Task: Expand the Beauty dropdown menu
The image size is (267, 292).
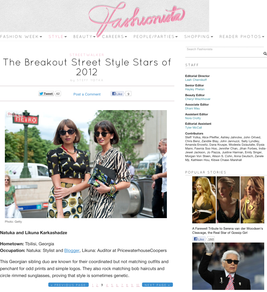Action: point(84,37)
